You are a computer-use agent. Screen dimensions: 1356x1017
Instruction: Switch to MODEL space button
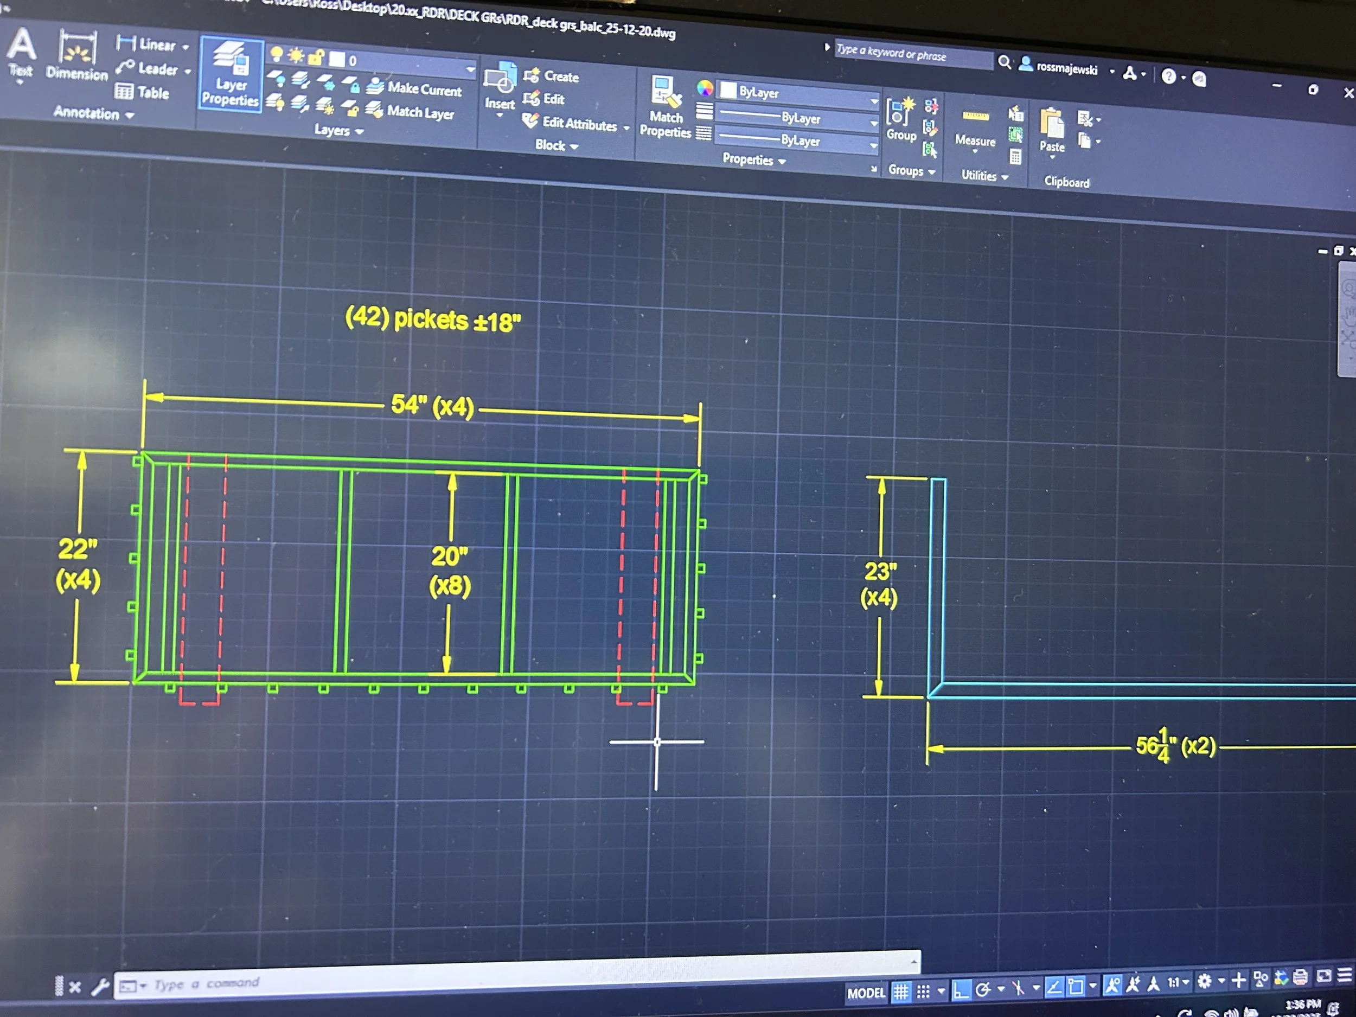pyautogui.click(x=866, y=993)
